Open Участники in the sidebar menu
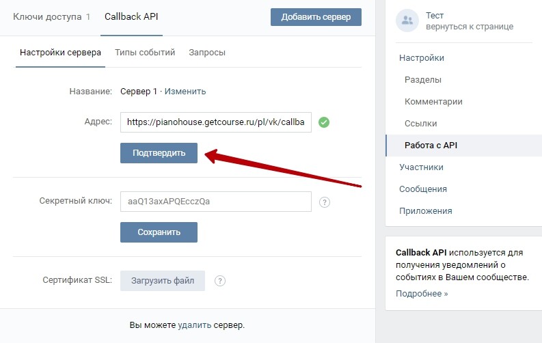This screenshot has width=542, height=343. pyautogui.click(x=421, y=167)
